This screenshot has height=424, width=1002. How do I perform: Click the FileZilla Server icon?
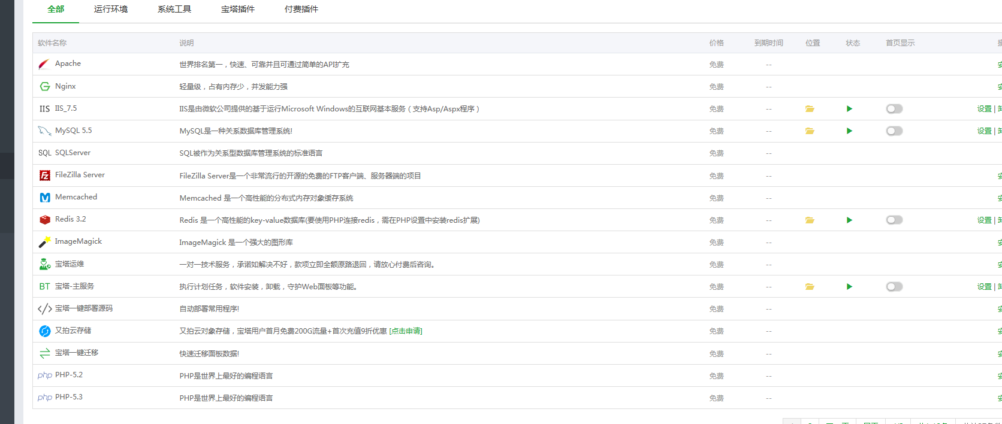44,175
